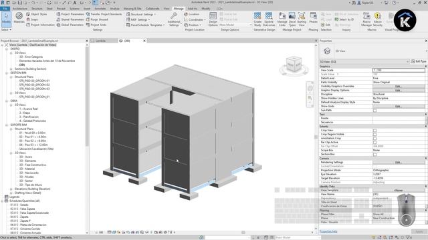Viewport: 428px width, 240px height.
Task: Enable the Section Box checkbox
Action: (374, 154)
